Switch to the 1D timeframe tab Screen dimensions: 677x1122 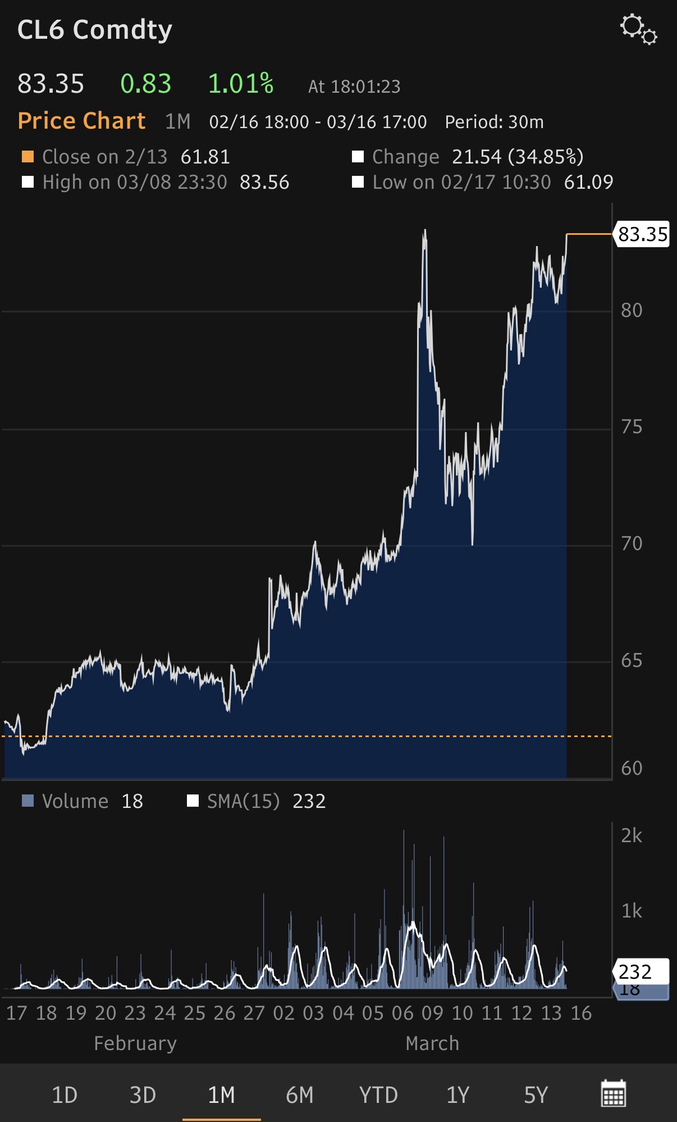64,1095
